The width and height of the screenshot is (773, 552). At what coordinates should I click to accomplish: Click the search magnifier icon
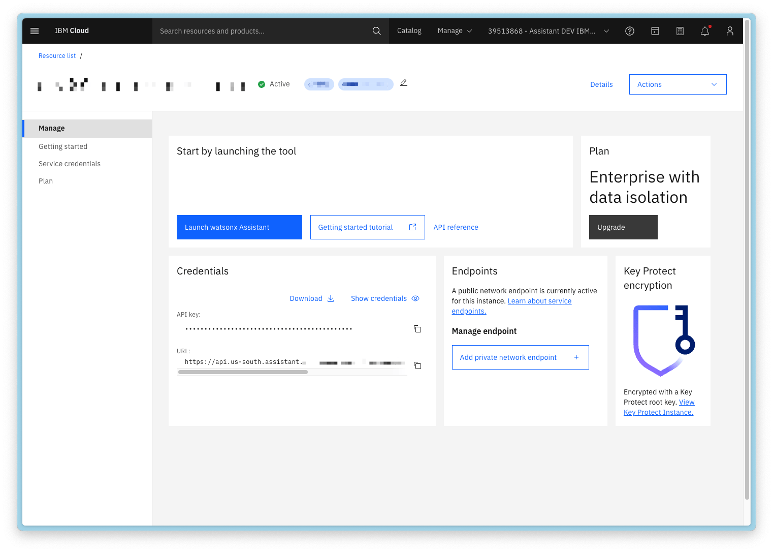(x=376, y=31)
